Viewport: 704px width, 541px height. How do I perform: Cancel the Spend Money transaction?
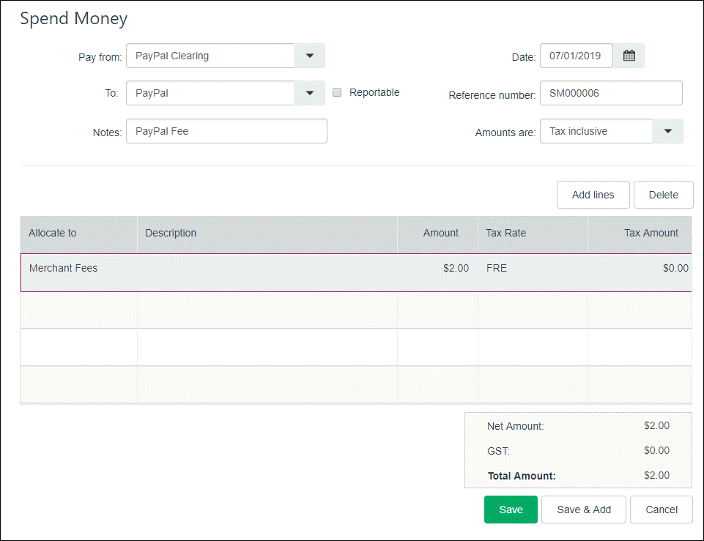(661, 510)
